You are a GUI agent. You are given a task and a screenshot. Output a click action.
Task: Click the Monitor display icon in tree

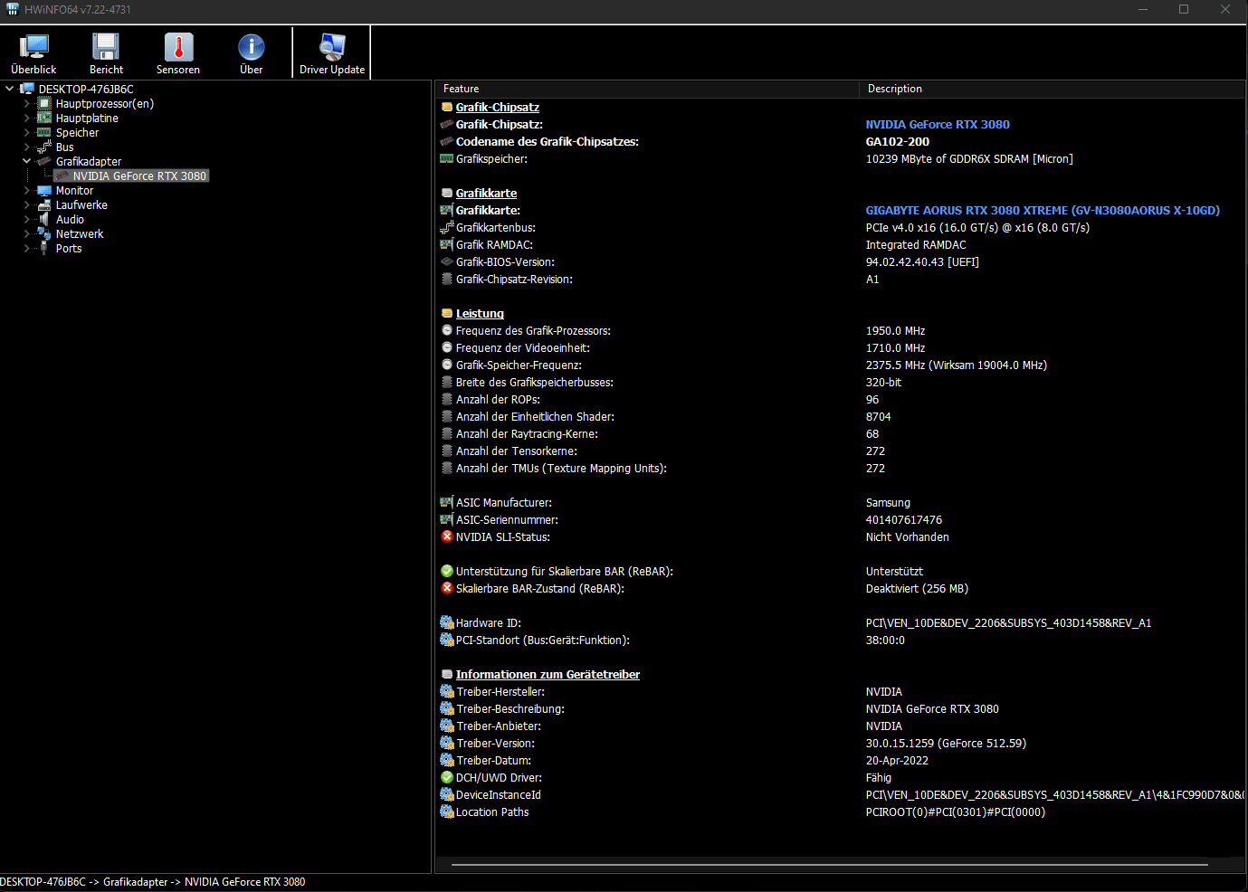pos(43,191)
